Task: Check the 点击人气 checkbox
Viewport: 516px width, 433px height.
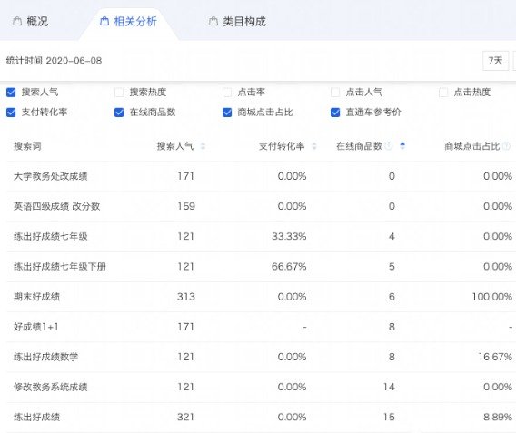Action: coord(335,92)
